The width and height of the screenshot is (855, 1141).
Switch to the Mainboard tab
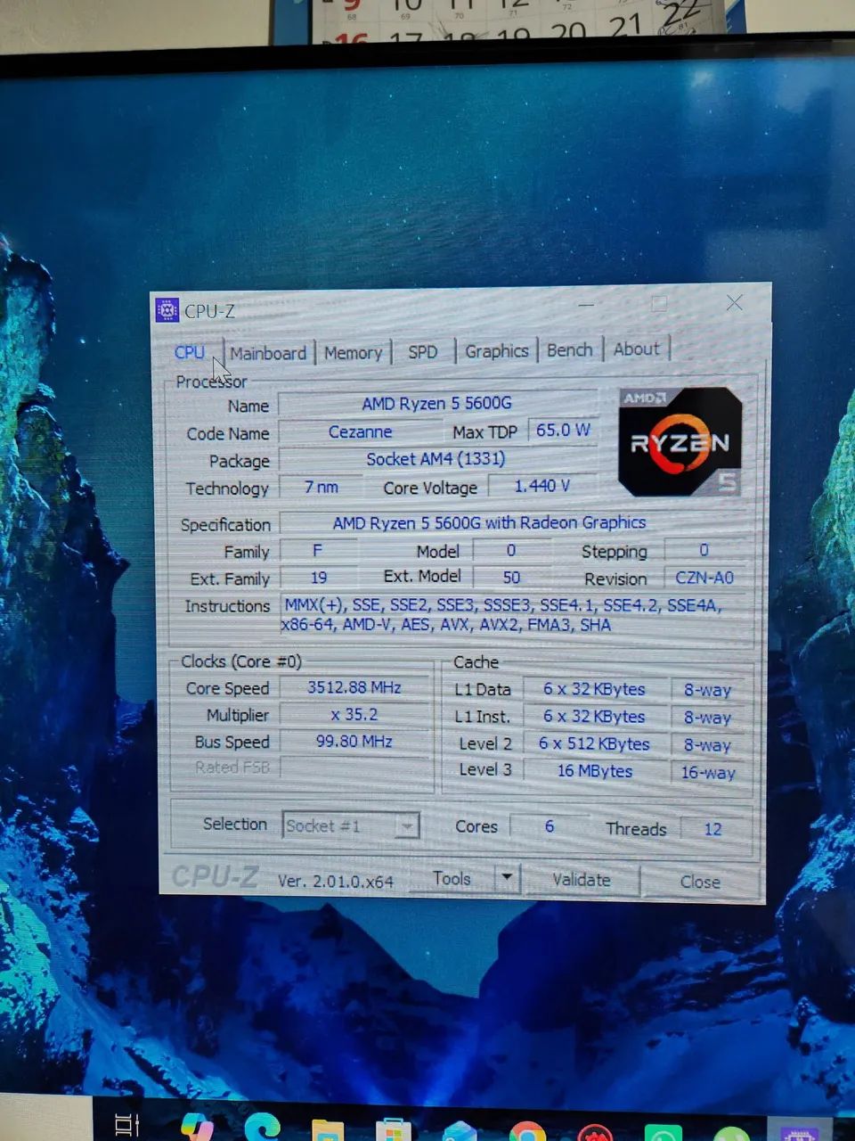pyautogui.click(x=268, y=353)
